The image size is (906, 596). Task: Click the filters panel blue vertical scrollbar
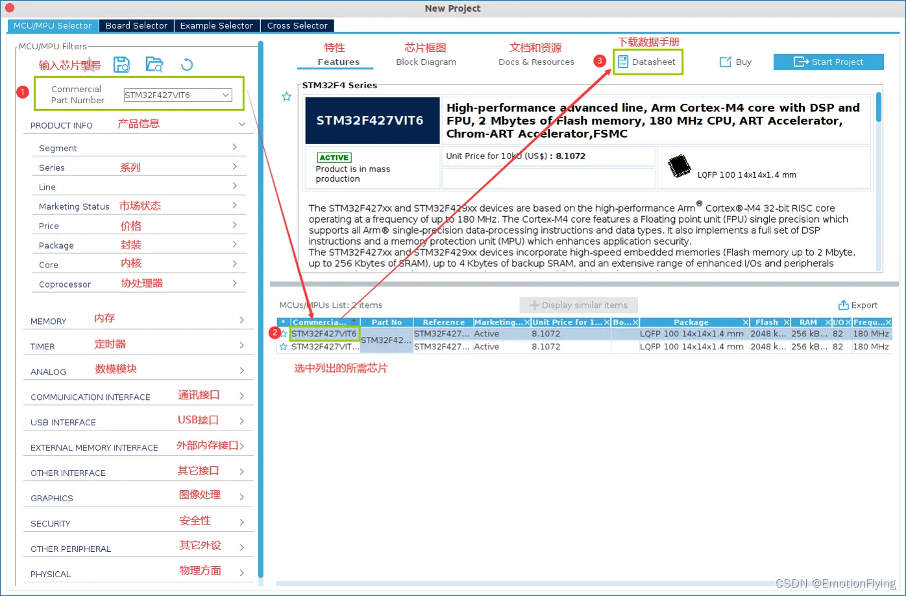[x=260, y=309]
